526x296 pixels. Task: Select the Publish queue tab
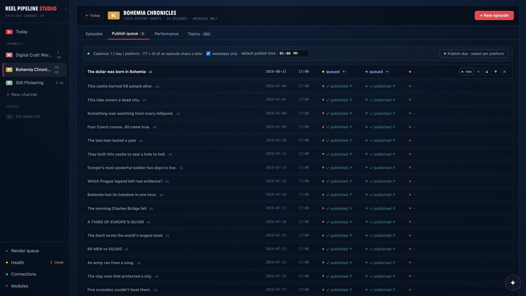coord(128,34)
